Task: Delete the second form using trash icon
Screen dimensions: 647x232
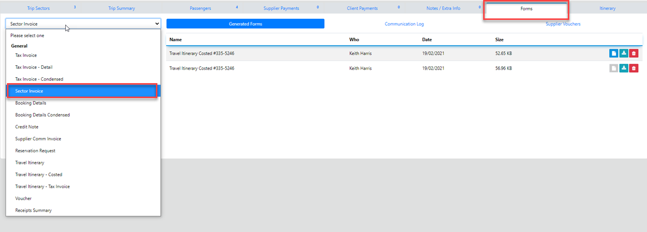Action: pyautogui.click(x=634, y=68)
